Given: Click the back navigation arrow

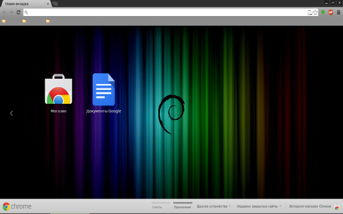Looking at the screenshot, I should point(4,12).
